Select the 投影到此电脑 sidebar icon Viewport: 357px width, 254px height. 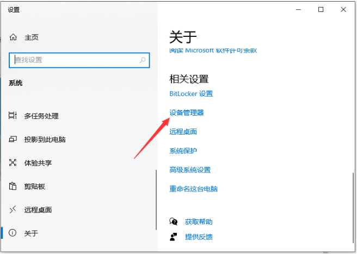[13, 139]
